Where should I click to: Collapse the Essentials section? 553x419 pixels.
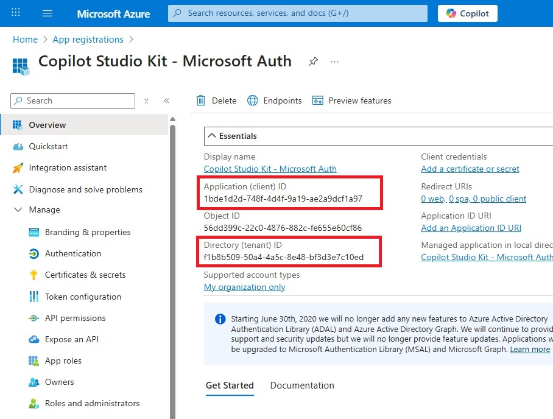point(212,136)
